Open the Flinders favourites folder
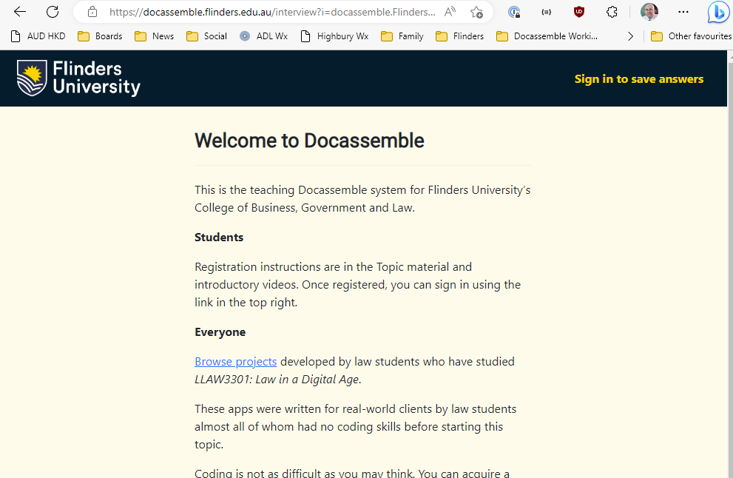This screenshot has height=478, width=733. coord(459,36)
